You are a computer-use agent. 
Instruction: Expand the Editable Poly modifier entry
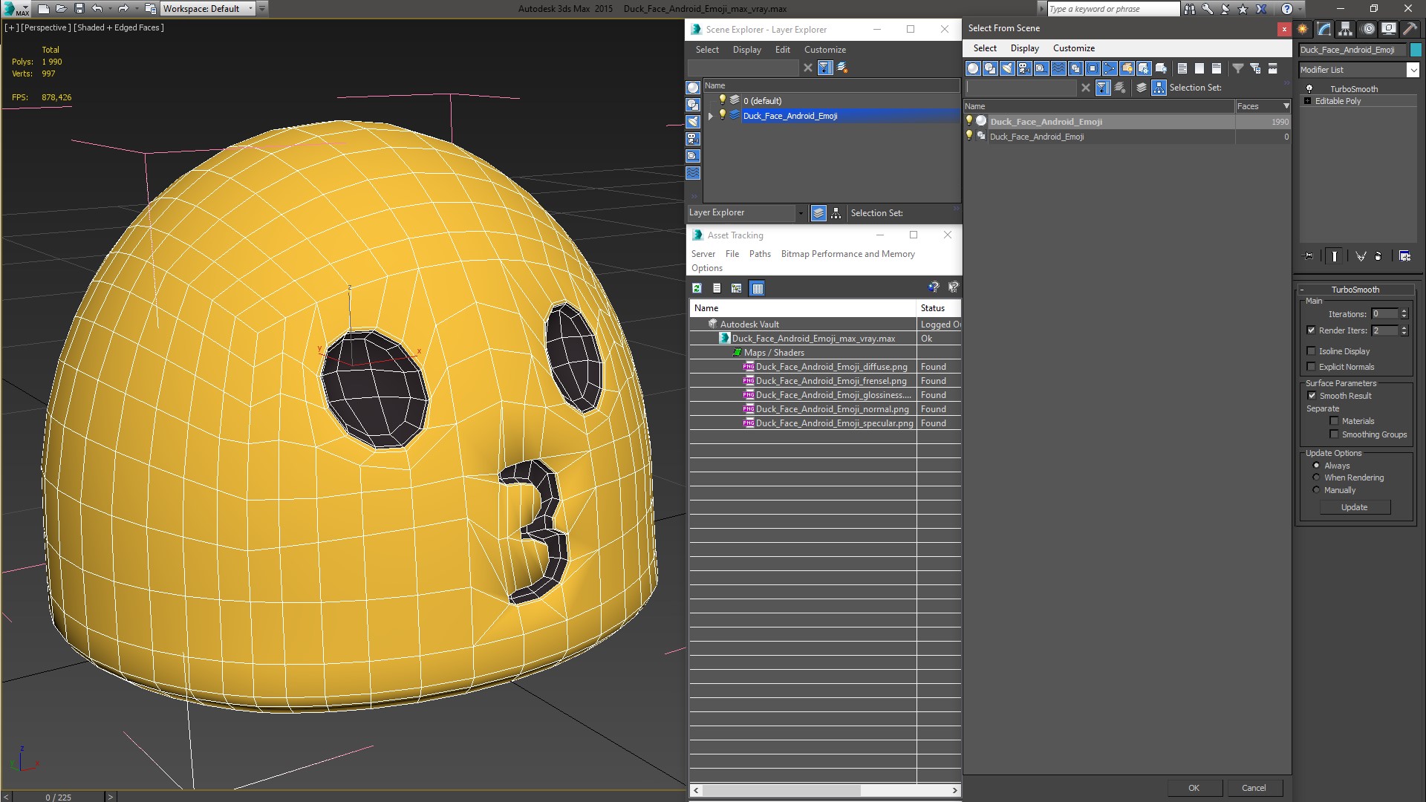click(1307, 101)
